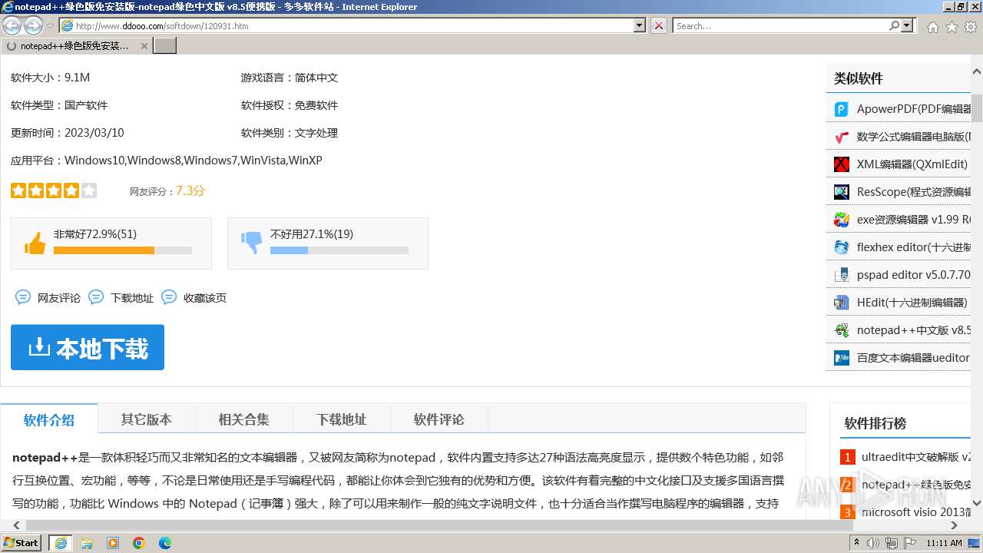Open the Favorites star in the IE toolbar
Image resolution: width=983 pixels, height=553 pixels.
pyautogui.click(x=952, y=27)
